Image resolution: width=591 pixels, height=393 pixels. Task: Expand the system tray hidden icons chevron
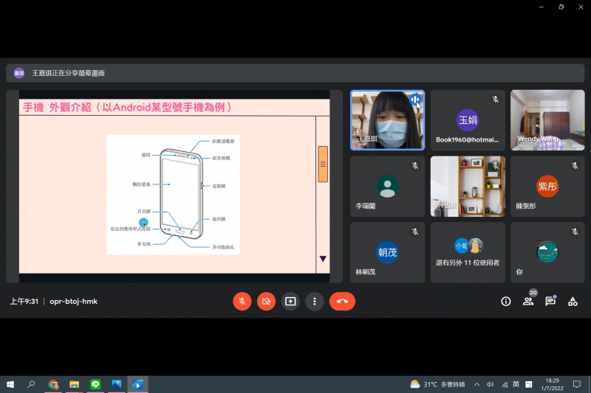tap(477, 384)
